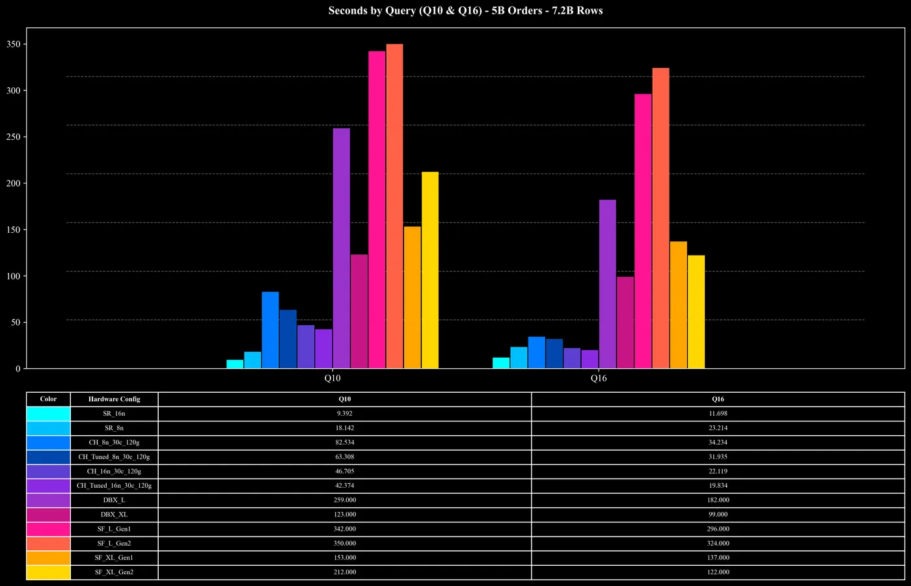This screenshot has width=911, height=586.
Task: Click the yellow SF_XL_Gen2 color swatch
Action: coord(48,572)
